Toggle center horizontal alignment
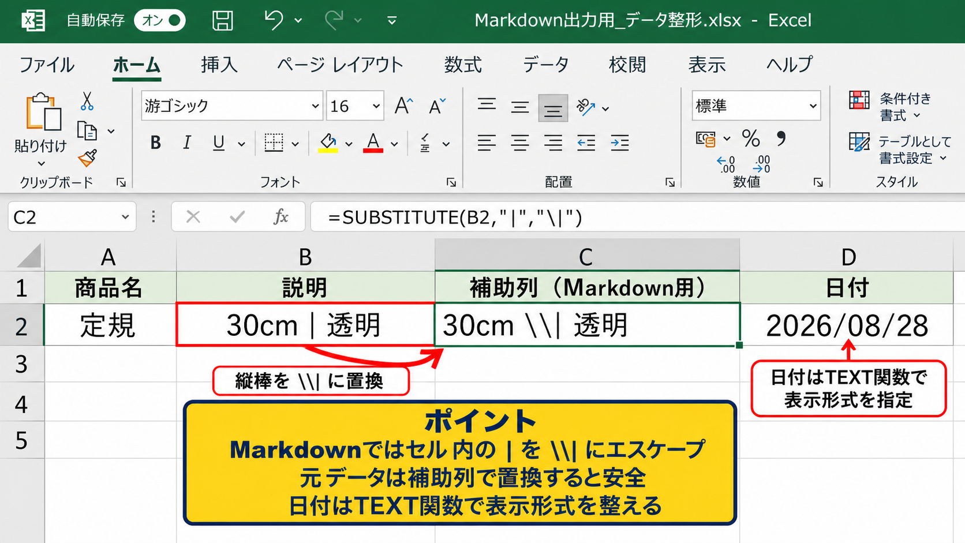 520,143
